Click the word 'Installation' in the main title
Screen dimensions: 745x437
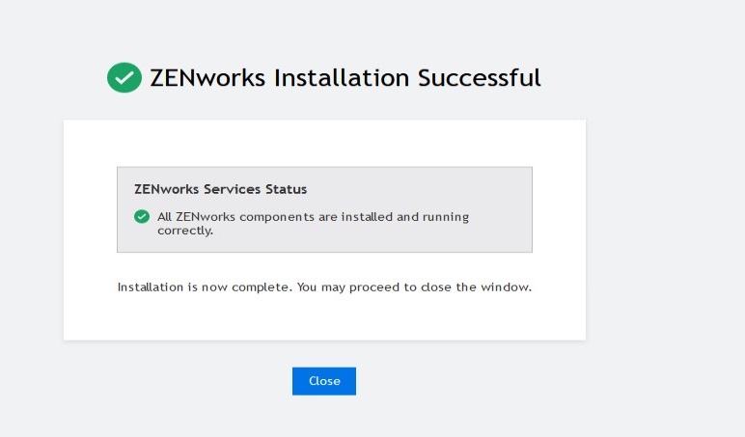[x=342, y=78]
